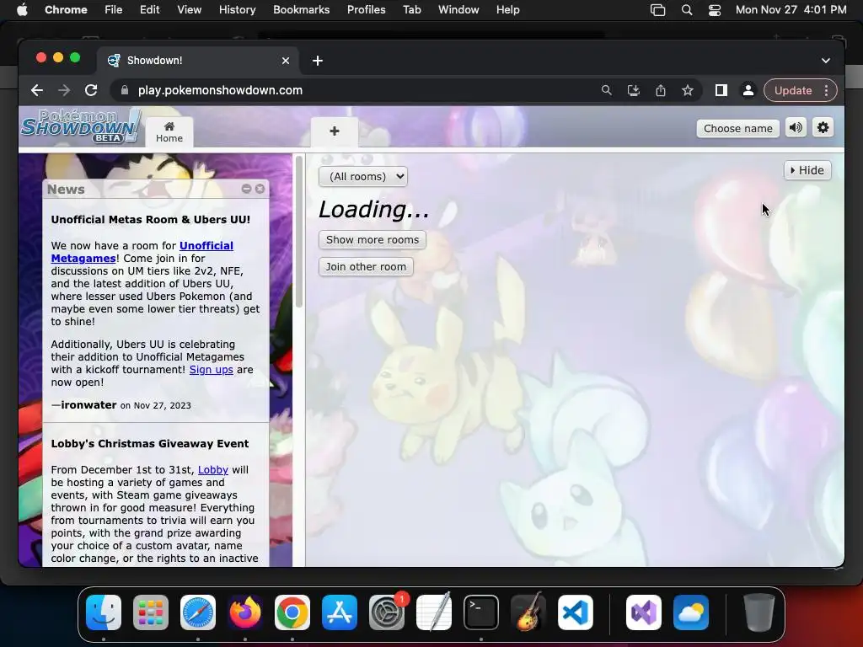The width and height of the screenshot is (863, 647).
Task: Select the Showdown! browser tab
Action: click(198, 61)
